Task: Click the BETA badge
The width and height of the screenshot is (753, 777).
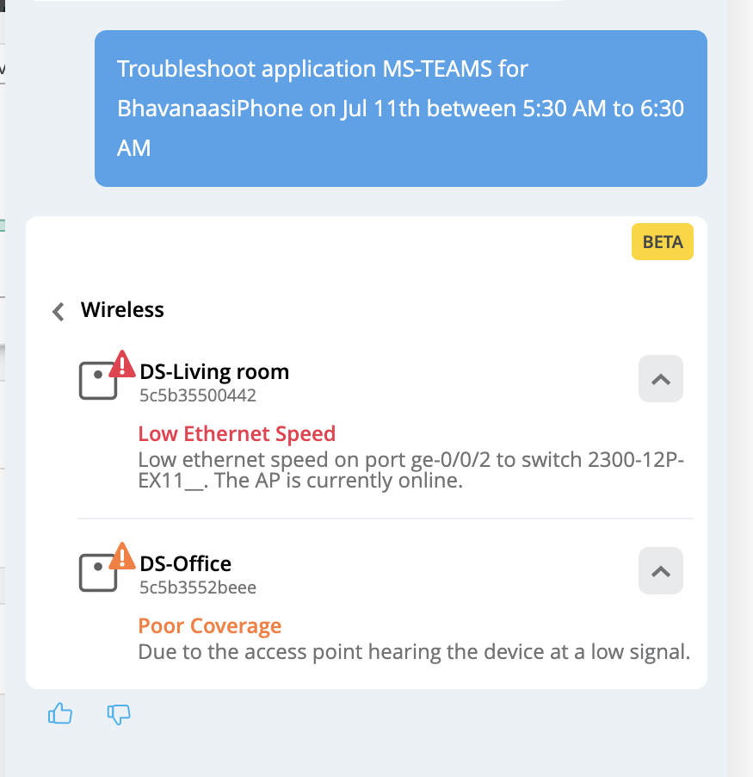Action: [x=663, y=242]
